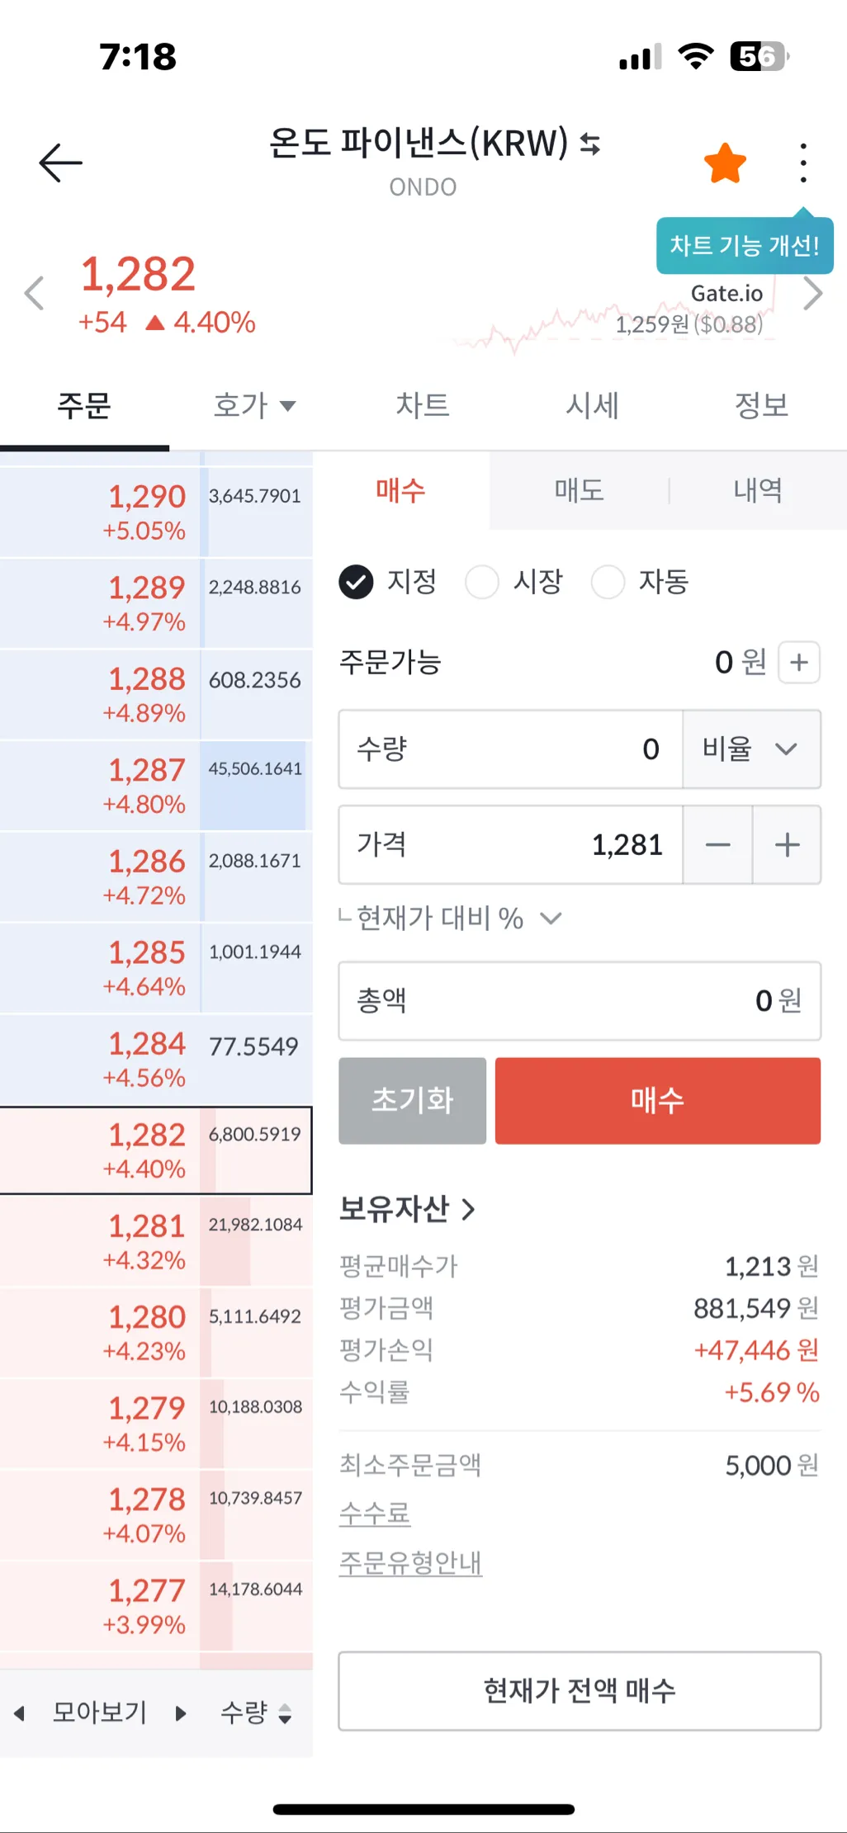Viewport: 847px width, 1833px height.
Task: Switch to the 차트 tab
Action: click(x=423, y=405)
